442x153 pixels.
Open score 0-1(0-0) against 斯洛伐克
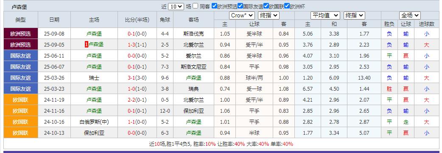click(137, 34)
